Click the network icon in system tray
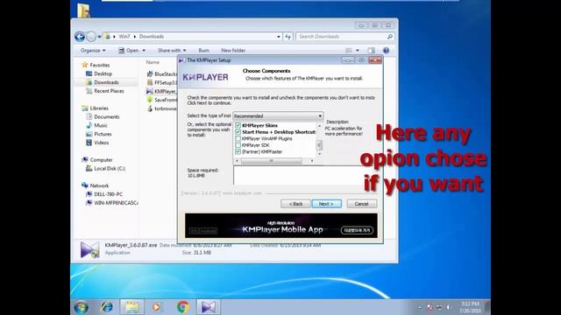The image size is (561, 315). coord(439,307)
